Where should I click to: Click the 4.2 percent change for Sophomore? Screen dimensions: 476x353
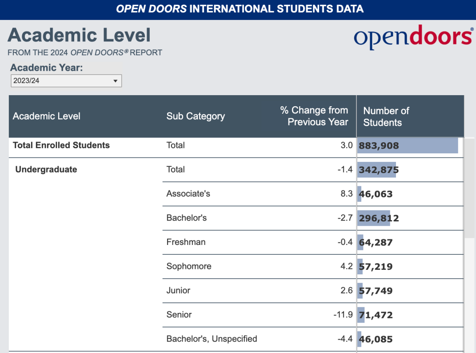[346, 266]
